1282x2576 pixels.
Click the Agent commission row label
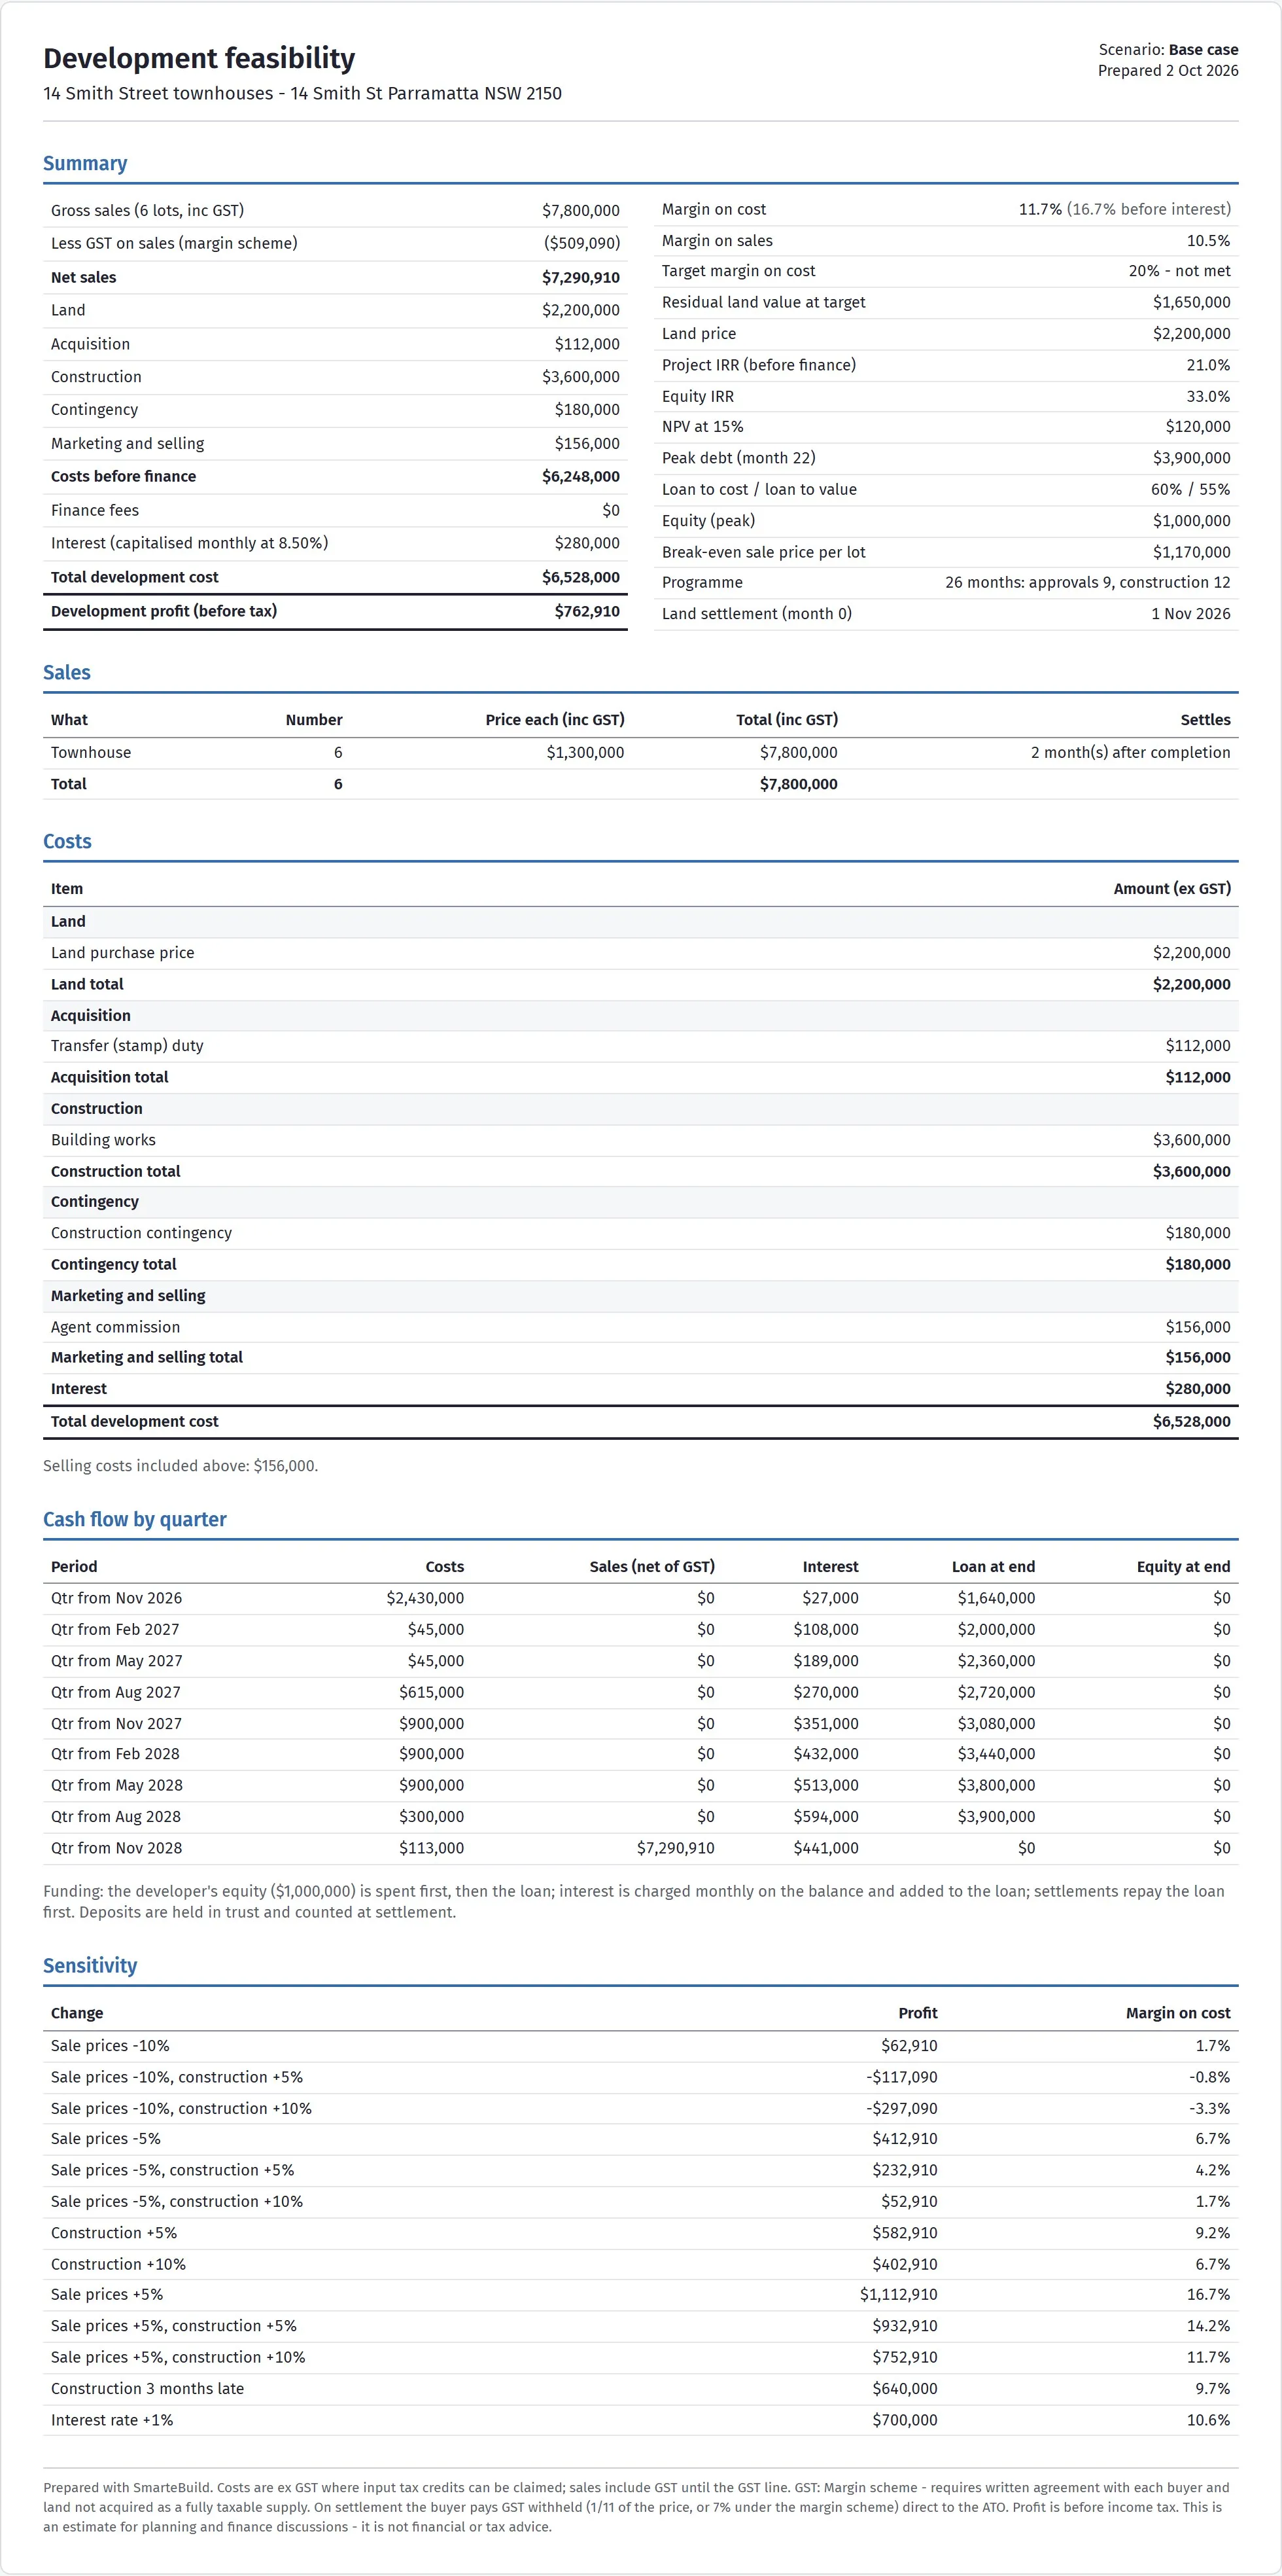[x=116, y=1327]
